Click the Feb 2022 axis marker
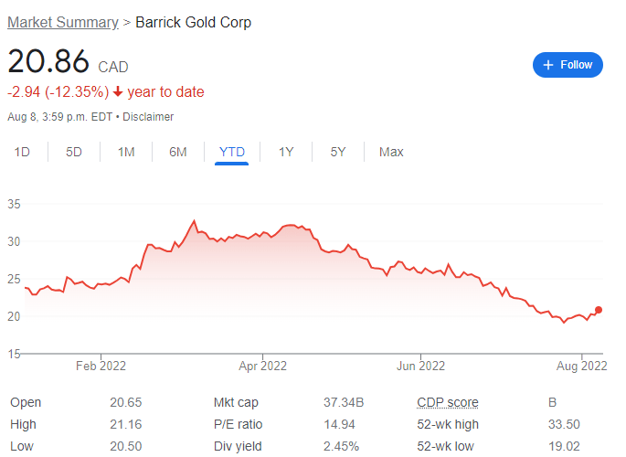 pyautogui.click(x=101, y=366)
